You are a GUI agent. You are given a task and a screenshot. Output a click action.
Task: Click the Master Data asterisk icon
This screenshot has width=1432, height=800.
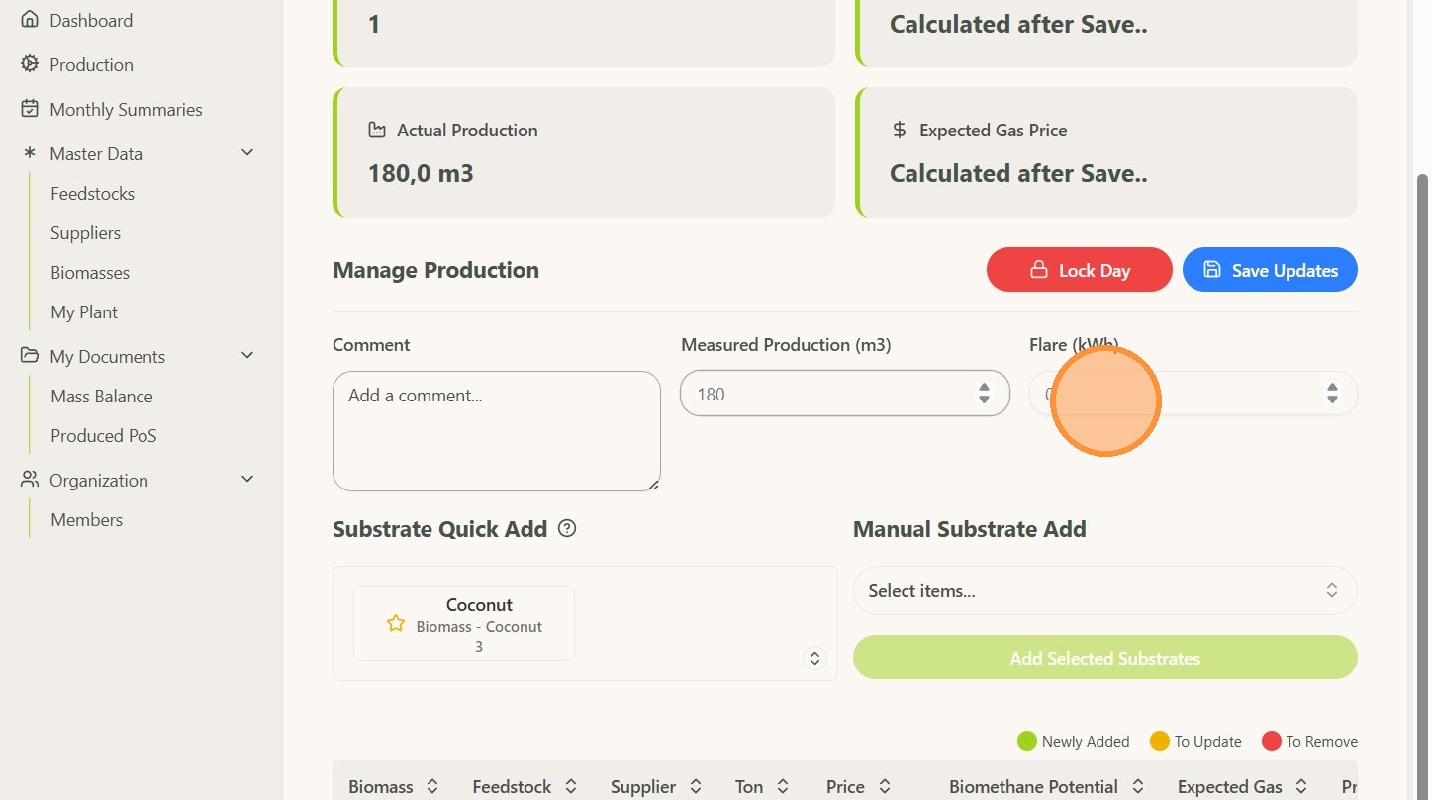click(30, 153)
